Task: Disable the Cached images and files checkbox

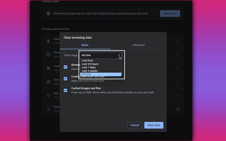Action: [66, 90]
